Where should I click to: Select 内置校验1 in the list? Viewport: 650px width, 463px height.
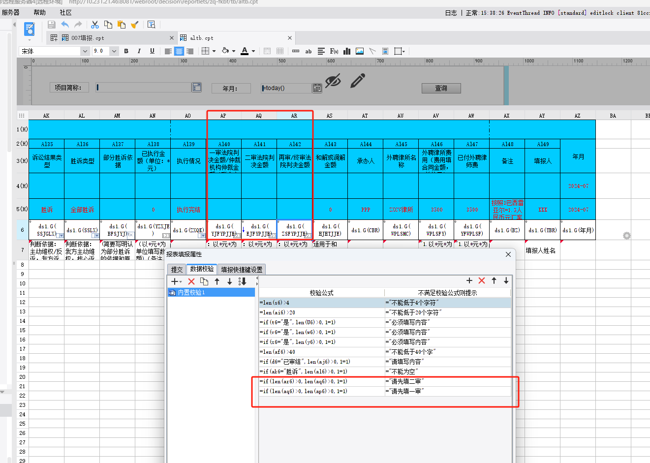pyautogui.click(x=212, y=292)
